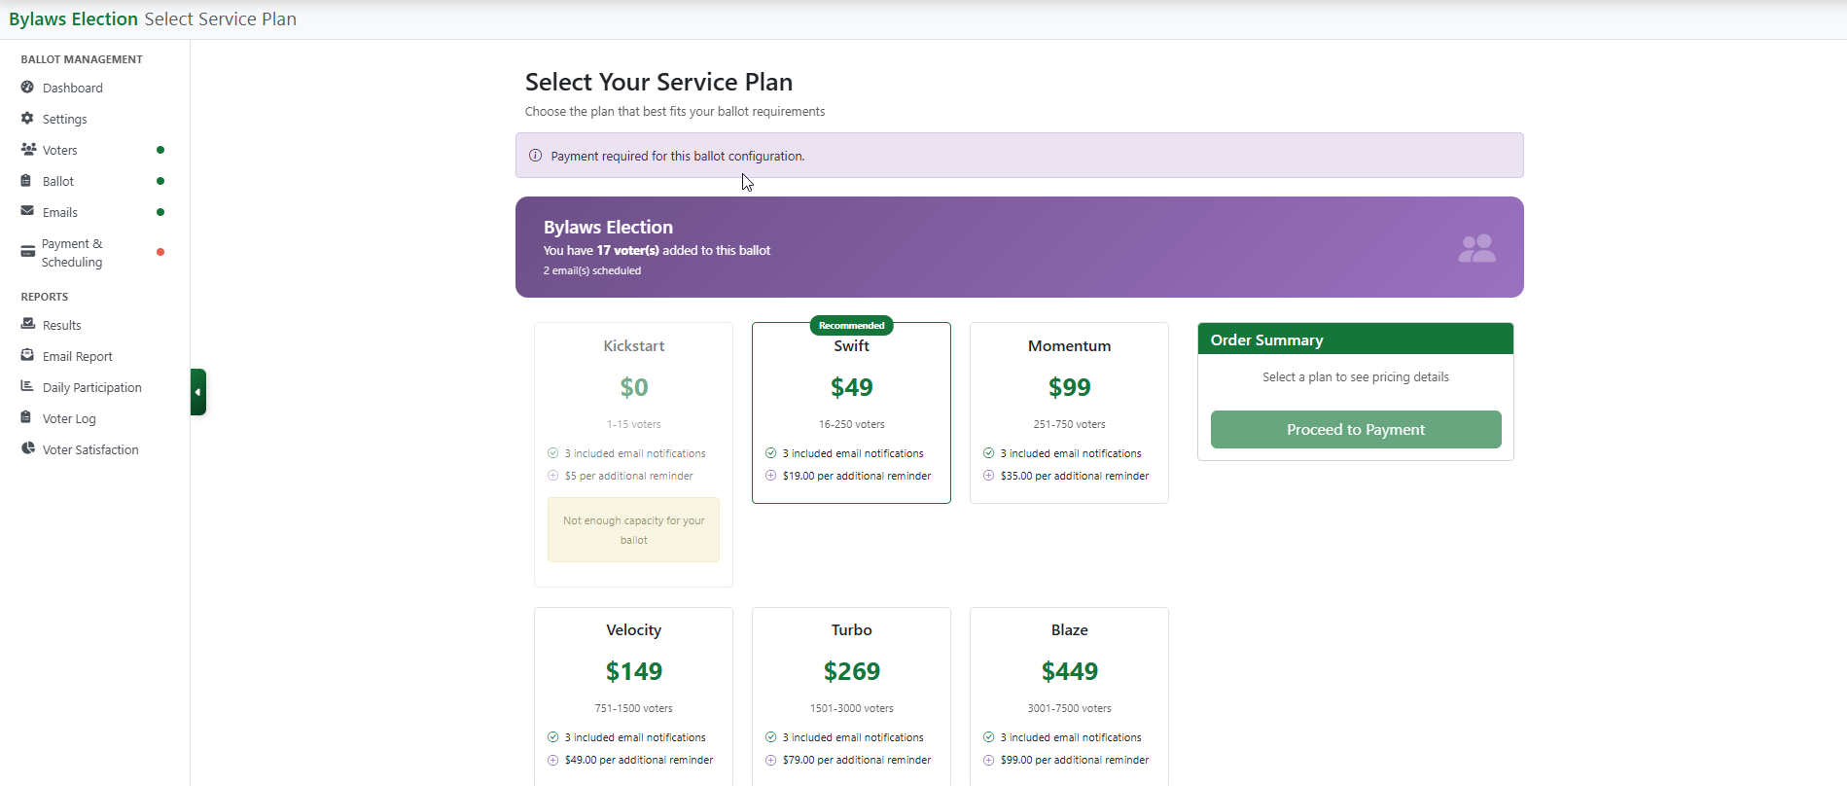1847x786 pixels.
Task: Select the Blaze $449 plan card
Action: coord(1069,697)
